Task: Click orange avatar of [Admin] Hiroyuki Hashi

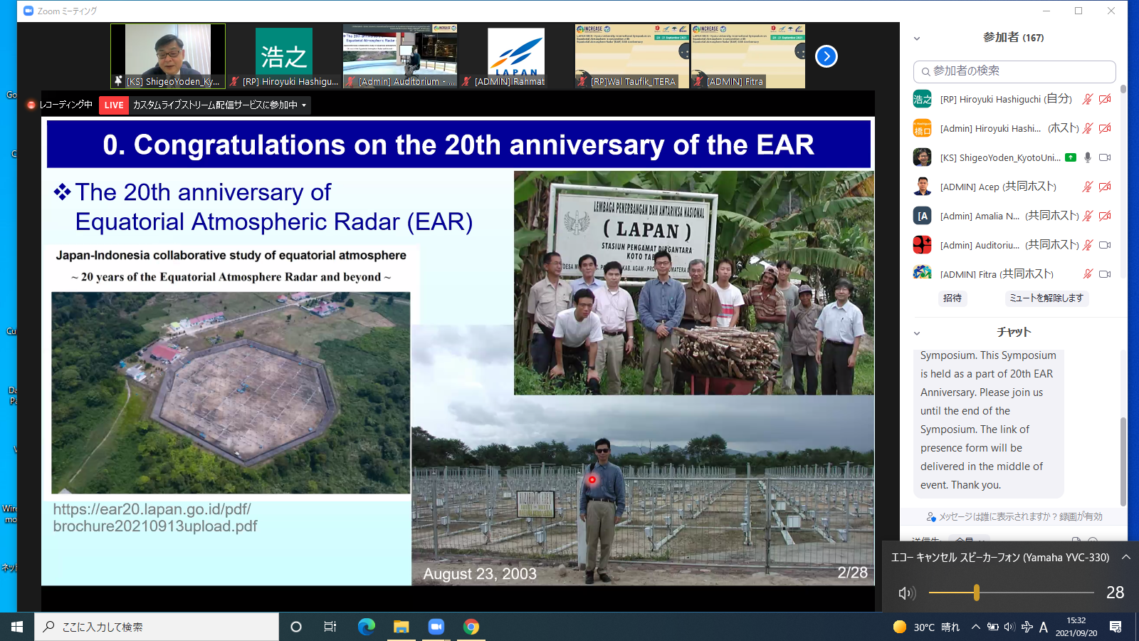Action: [x=923, y=128]
